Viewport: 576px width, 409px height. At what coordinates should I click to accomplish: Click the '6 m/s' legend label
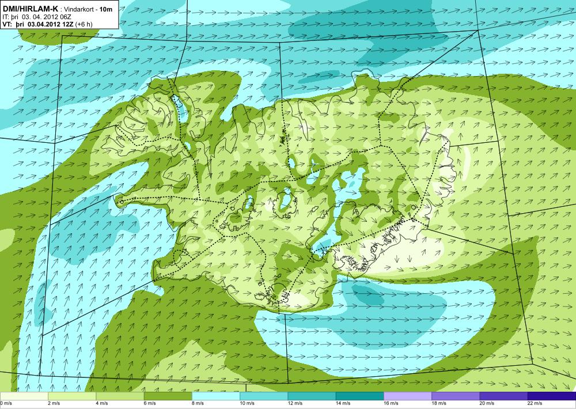click(150, 403)
